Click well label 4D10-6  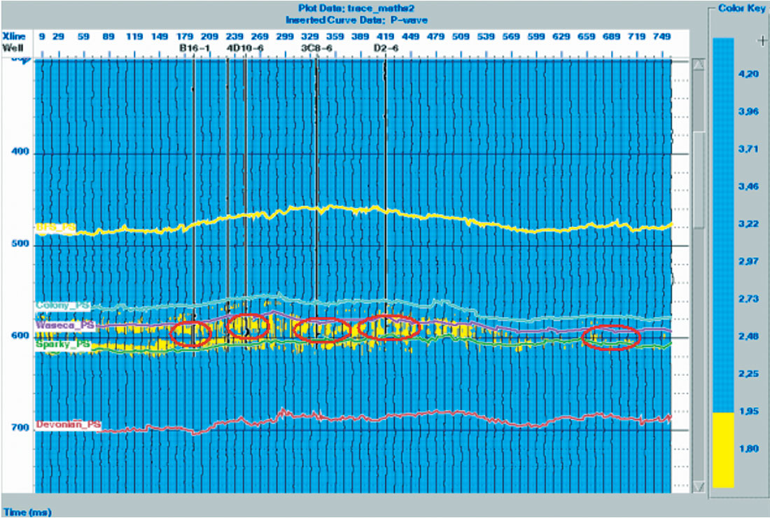[244, 48]
